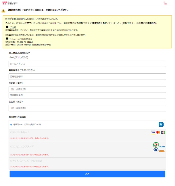175x186 pixels.
Task: Click the ご注意 heading in the yellow box
Action: pos(13,27)
